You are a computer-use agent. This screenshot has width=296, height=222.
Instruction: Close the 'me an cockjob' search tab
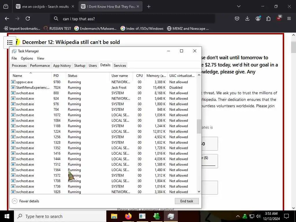(x=73, y=6)
